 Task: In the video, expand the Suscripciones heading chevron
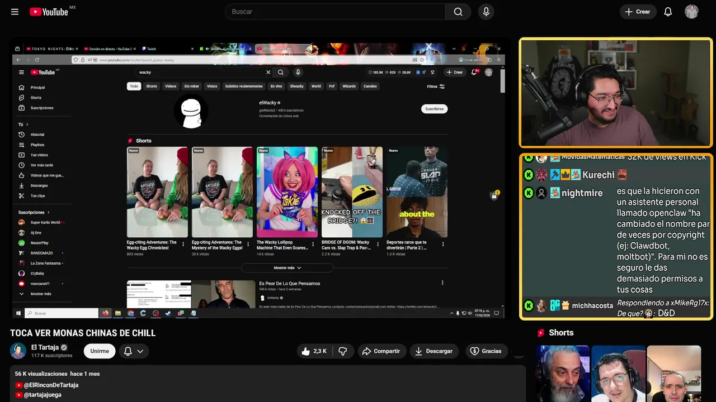[48, 212]
